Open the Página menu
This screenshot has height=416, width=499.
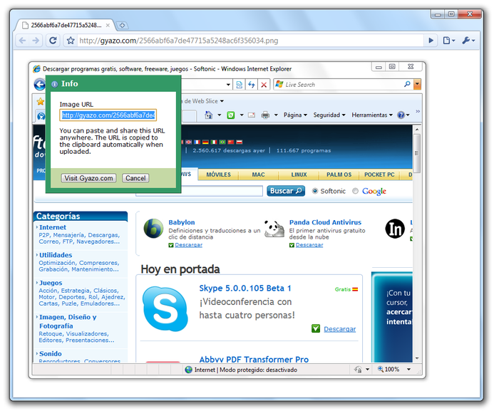tap(295, 115)
